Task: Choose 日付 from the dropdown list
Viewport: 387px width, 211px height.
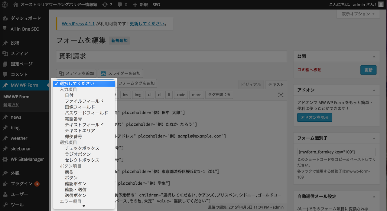Action: tap(84, 95)
